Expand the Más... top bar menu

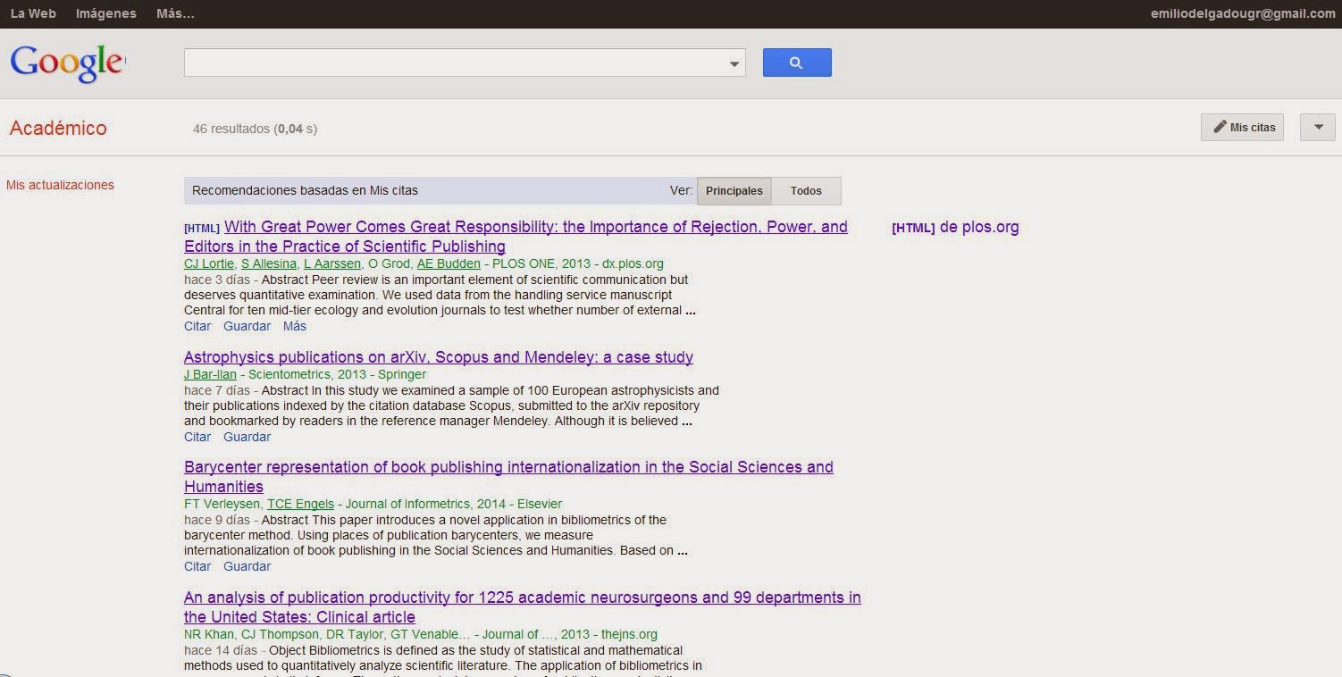point(175,13)
